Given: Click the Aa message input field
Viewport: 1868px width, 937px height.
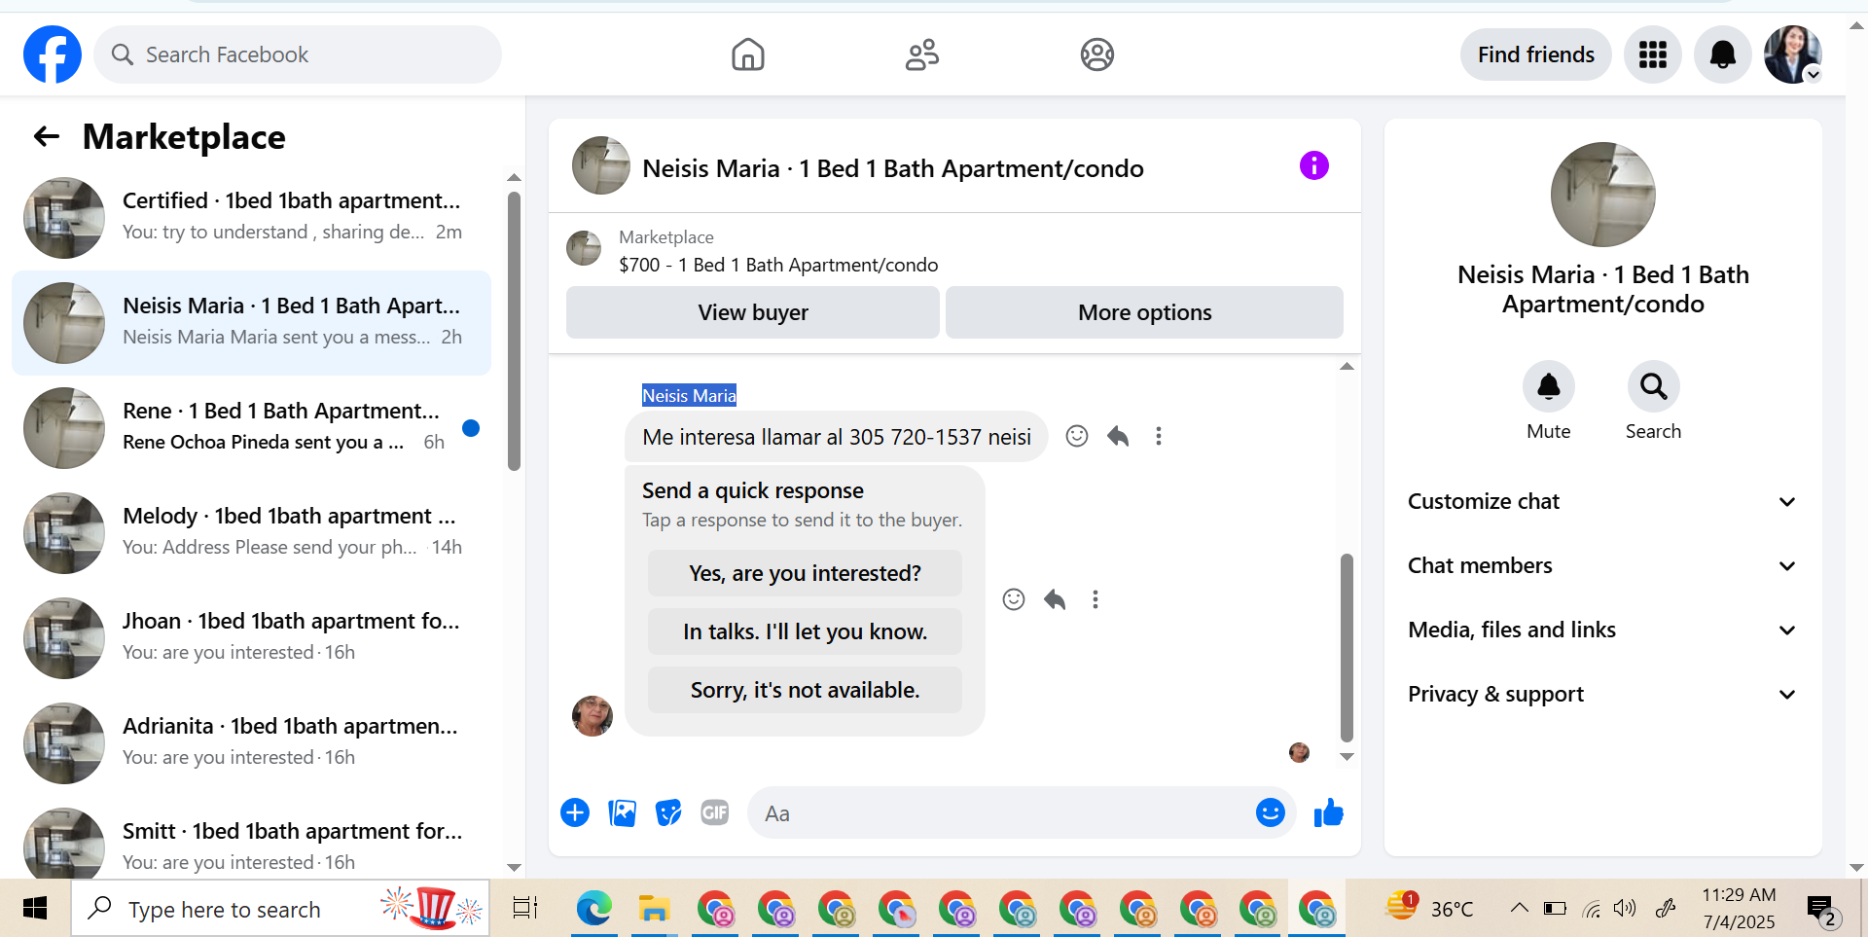Looking at the screenshot, I should coord(1002,813).
